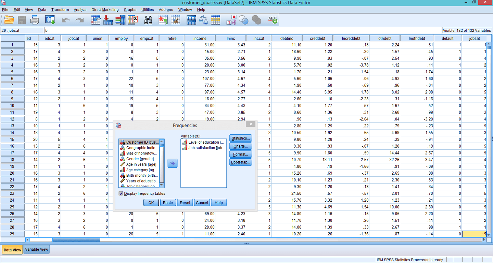The height and width of the screenshot is (263, 493).
Task: Select Years of education in the variable list
Action: [x=139, y=181]
